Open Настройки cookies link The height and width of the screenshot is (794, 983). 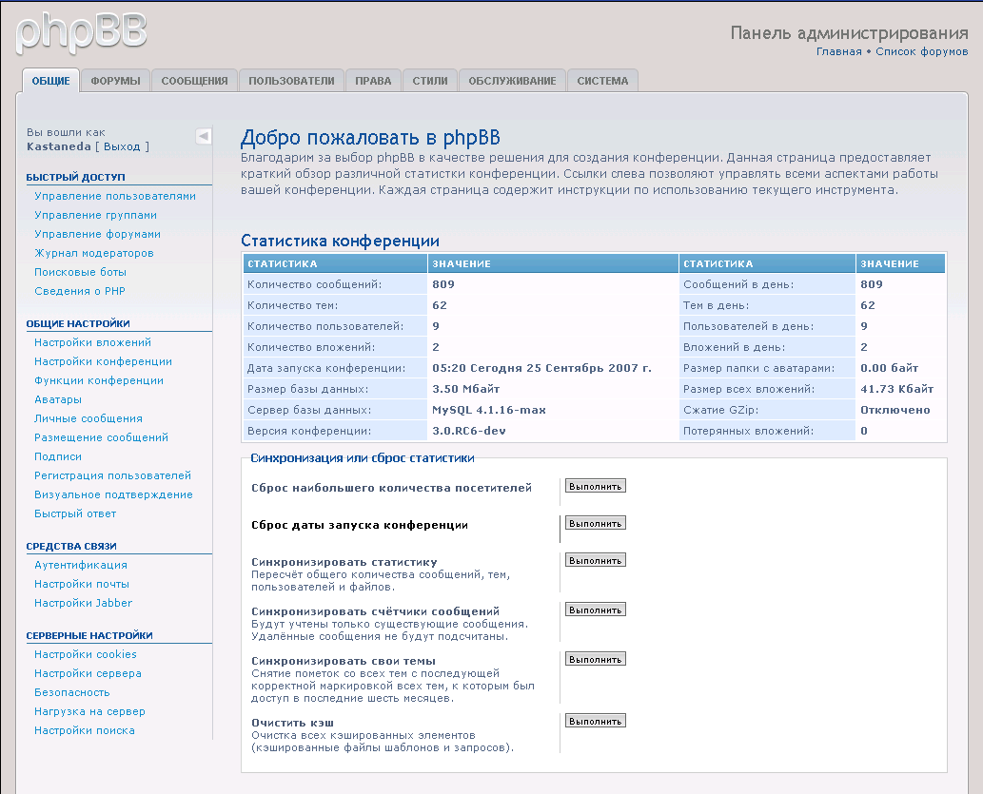pos(86,654)
